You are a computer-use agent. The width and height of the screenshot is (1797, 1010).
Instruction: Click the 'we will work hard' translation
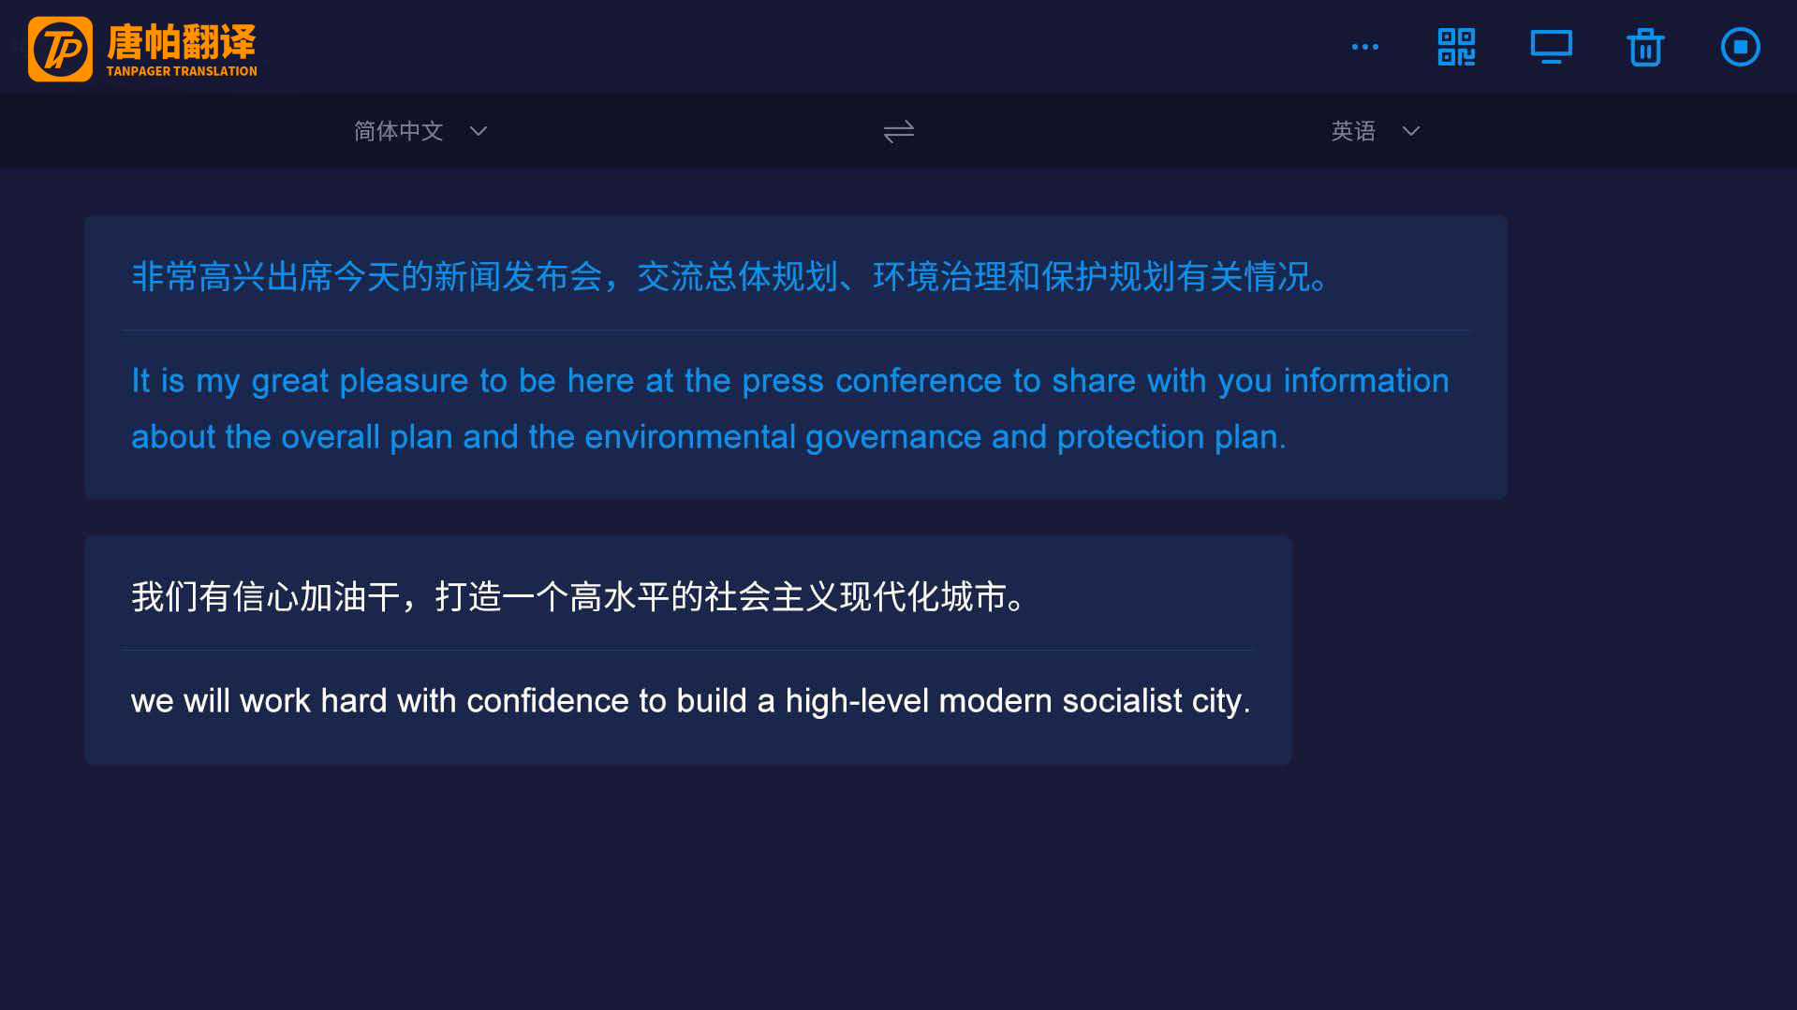pos(690,701)
